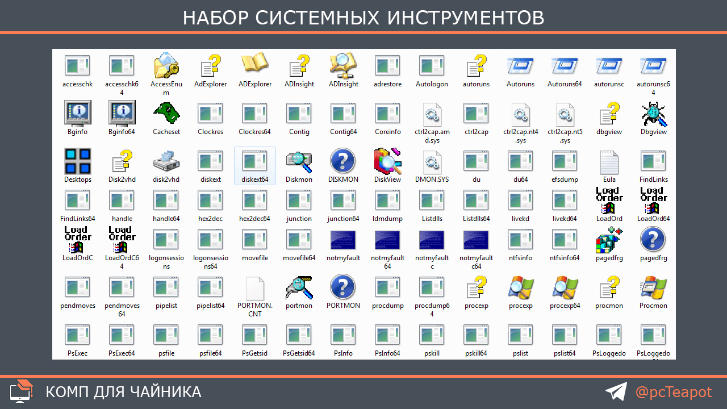Select the Autologon executable
The image size is (727, 409).
432,66
